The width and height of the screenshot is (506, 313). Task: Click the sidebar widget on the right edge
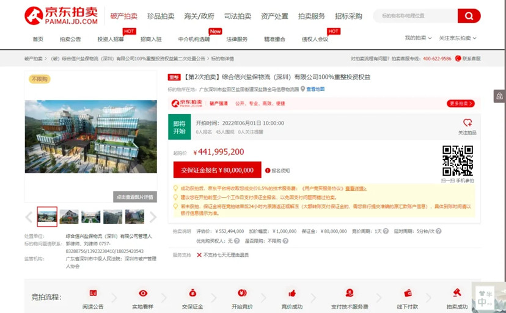499,96
